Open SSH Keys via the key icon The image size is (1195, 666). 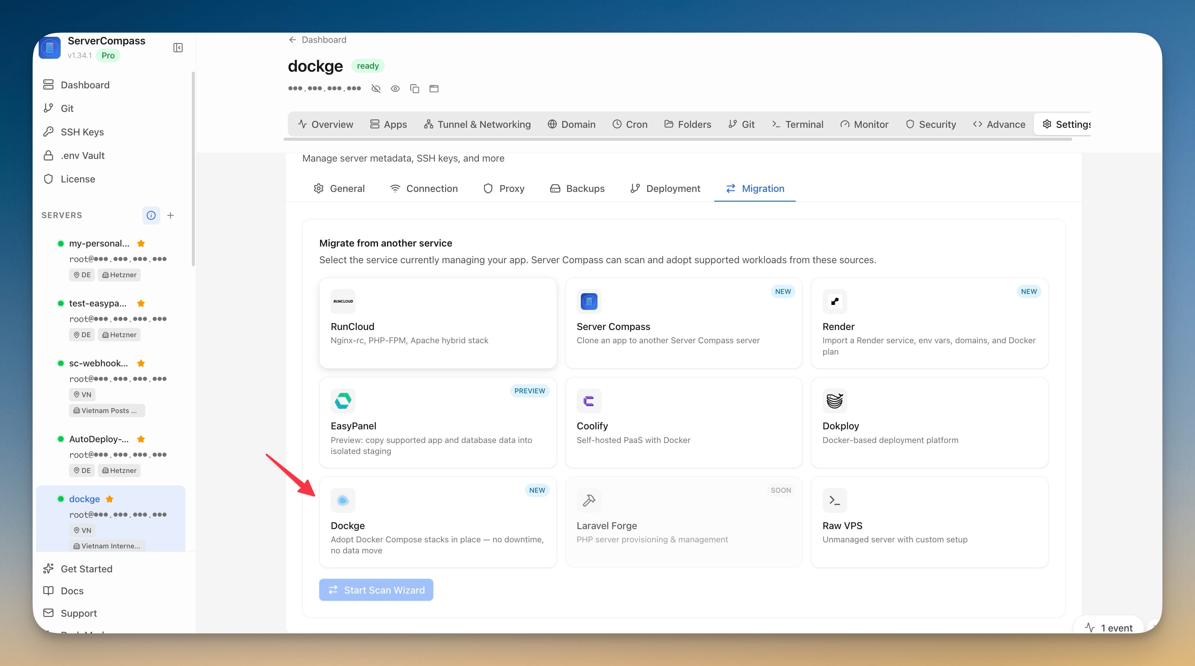tap(48, 132)
